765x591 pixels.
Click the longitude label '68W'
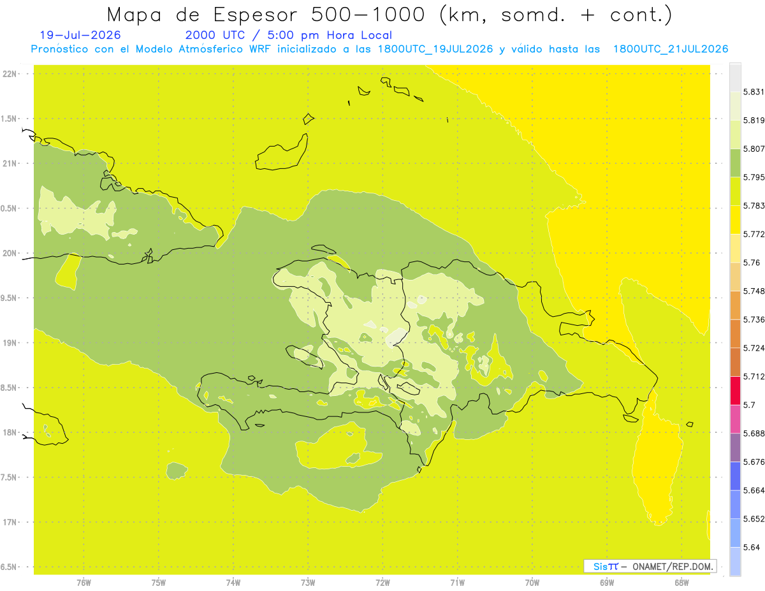681,582
